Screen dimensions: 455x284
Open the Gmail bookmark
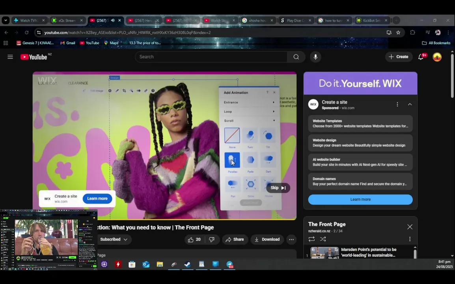tap(67, 43)
